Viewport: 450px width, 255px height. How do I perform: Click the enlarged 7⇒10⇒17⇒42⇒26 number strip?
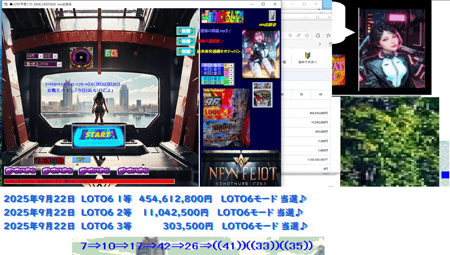tap(198, 246)
